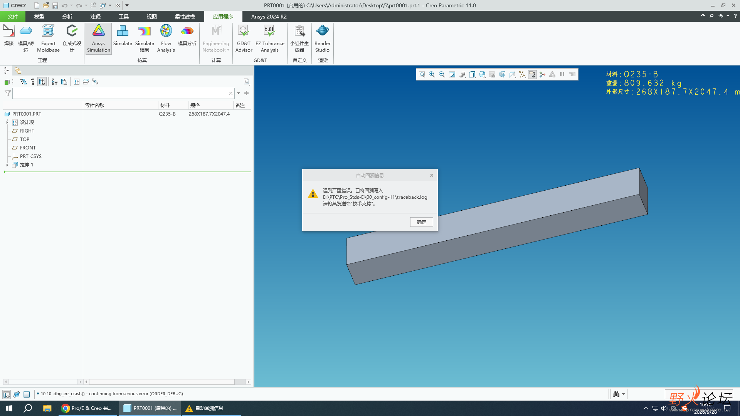Customize Quick Access Toolbar dropdown
This screenshot has width=740, height=416.
click(127, 5)
